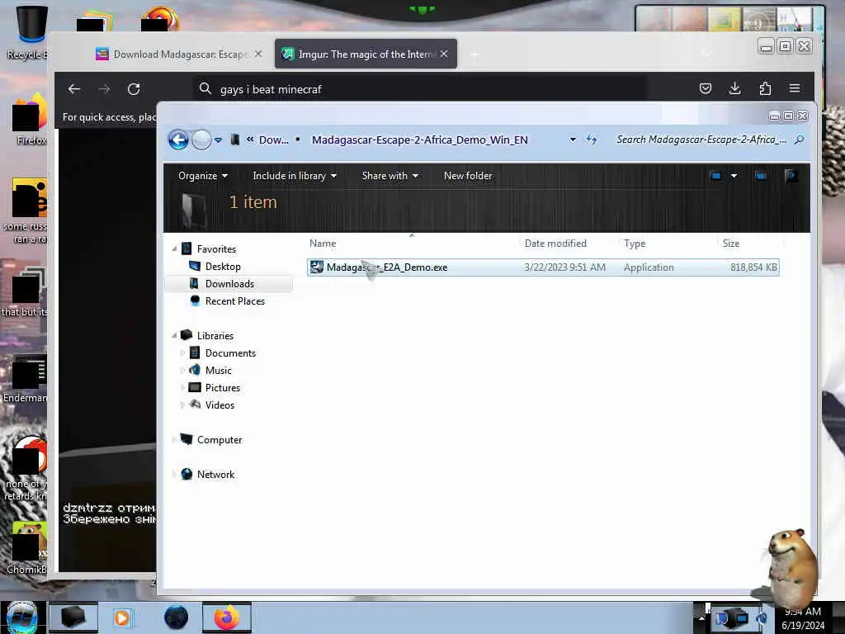Collapse the Libraries tree group
This screenshot has width=845, height=634.
[x=174, y=335]
